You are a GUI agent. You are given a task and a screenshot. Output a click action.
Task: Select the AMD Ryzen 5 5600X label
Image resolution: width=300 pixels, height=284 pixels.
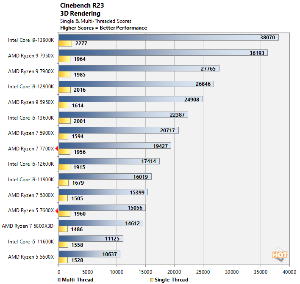[x=31, y=257]
